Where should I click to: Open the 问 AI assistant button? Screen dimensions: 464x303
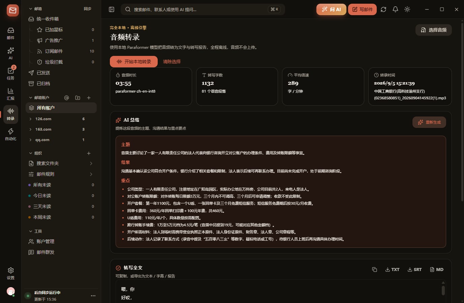(x=331, y=9)
